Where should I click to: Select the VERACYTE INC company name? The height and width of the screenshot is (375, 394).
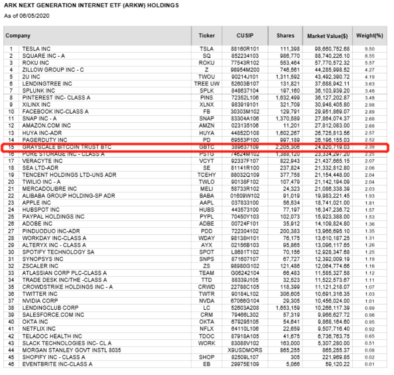click(x=42, y=161)
